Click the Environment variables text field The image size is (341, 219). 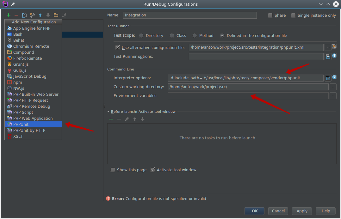pos(248,96)
